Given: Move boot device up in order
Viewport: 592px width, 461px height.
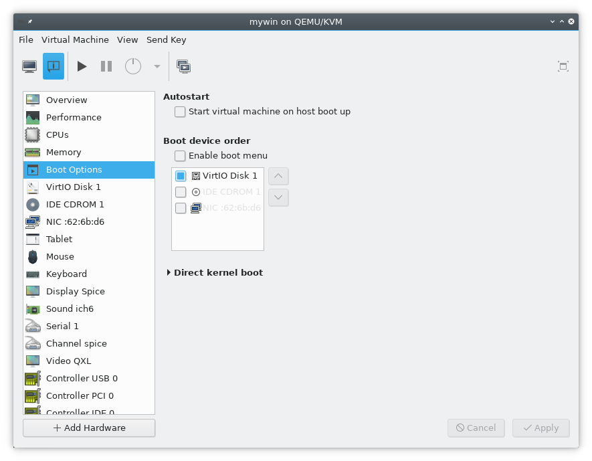Looking at the screenshot, I should click(278, 176).
